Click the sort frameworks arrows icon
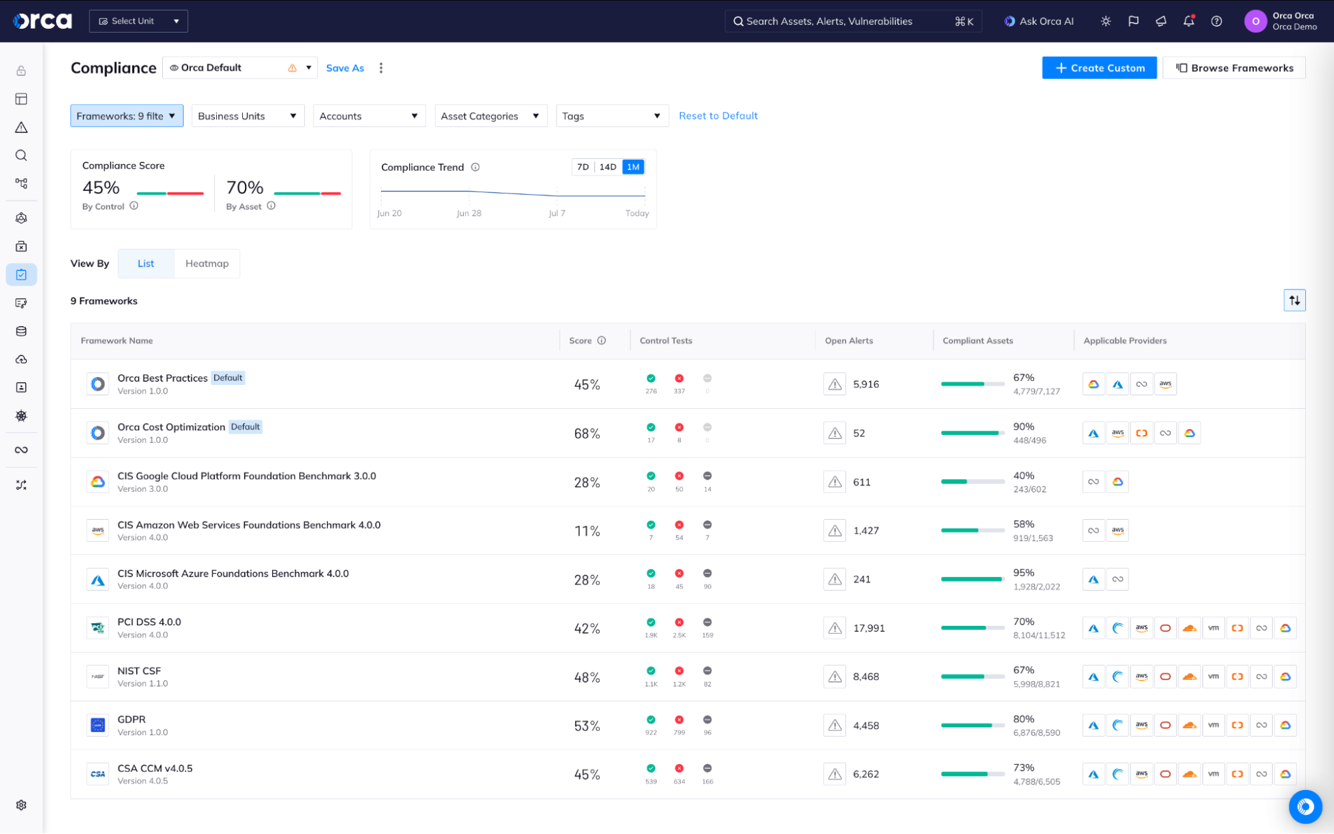Image resolution: width=1334 pixels, height=834 pixels. click(1294, 300)
